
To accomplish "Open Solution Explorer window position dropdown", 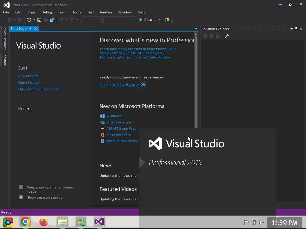I will coord(291,29).
